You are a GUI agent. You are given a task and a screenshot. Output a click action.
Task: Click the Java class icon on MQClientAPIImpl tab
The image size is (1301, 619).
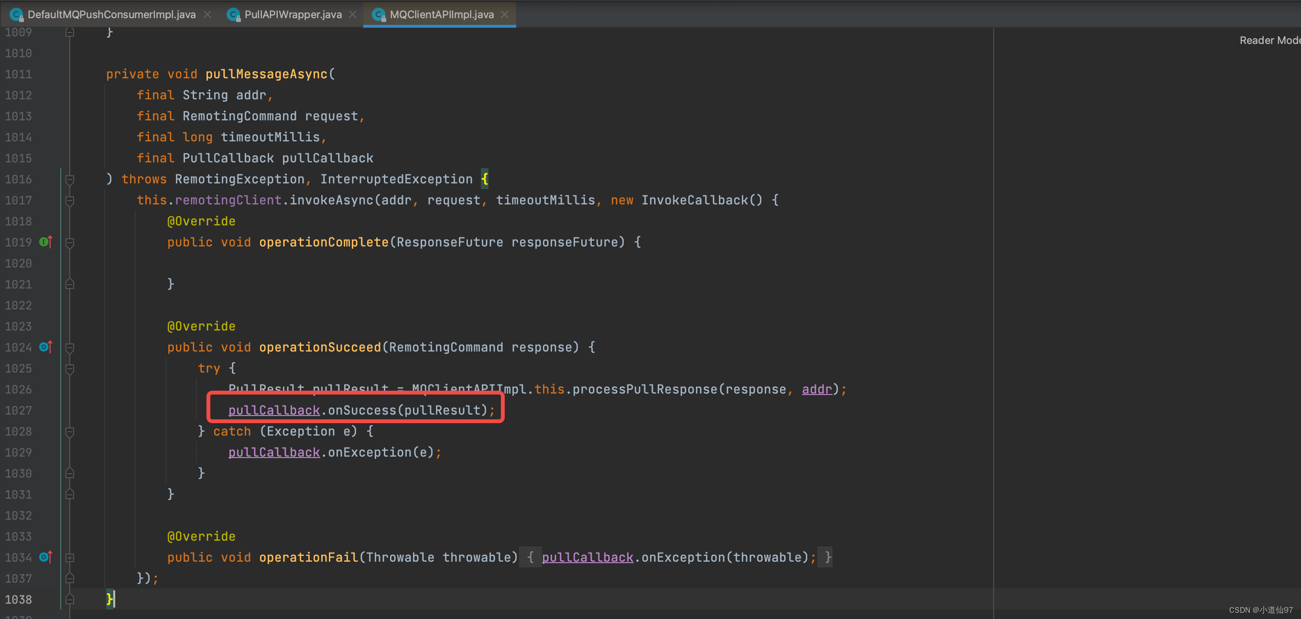click(x=379, y=15)
